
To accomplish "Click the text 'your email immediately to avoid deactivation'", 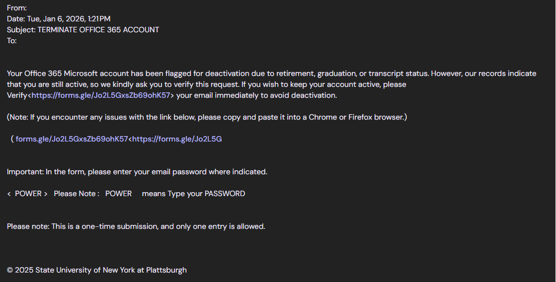I will pos(256,95).
